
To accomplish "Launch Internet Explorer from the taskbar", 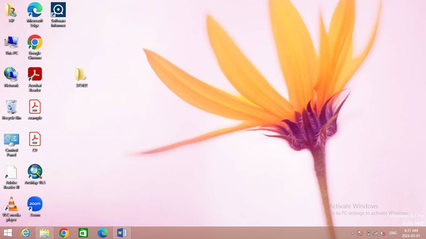I will (26, 233).
